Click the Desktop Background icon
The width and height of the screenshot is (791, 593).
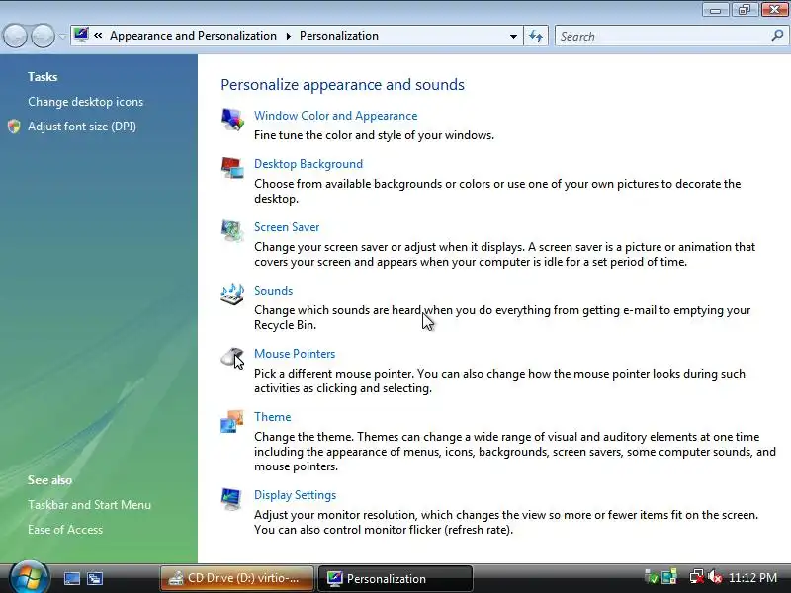click(232, 167)
